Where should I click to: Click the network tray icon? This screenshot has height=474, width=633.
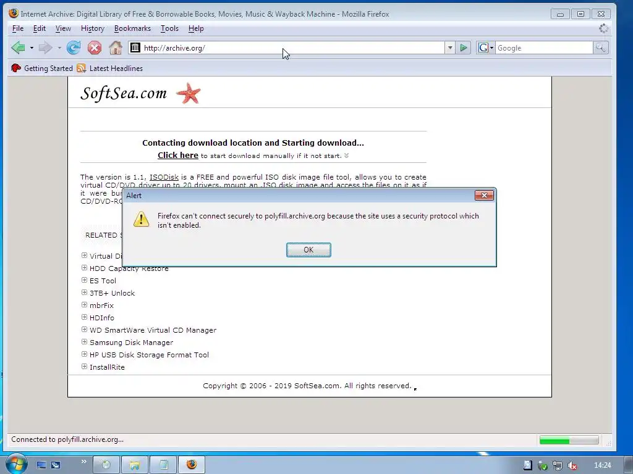pos(558,465)
